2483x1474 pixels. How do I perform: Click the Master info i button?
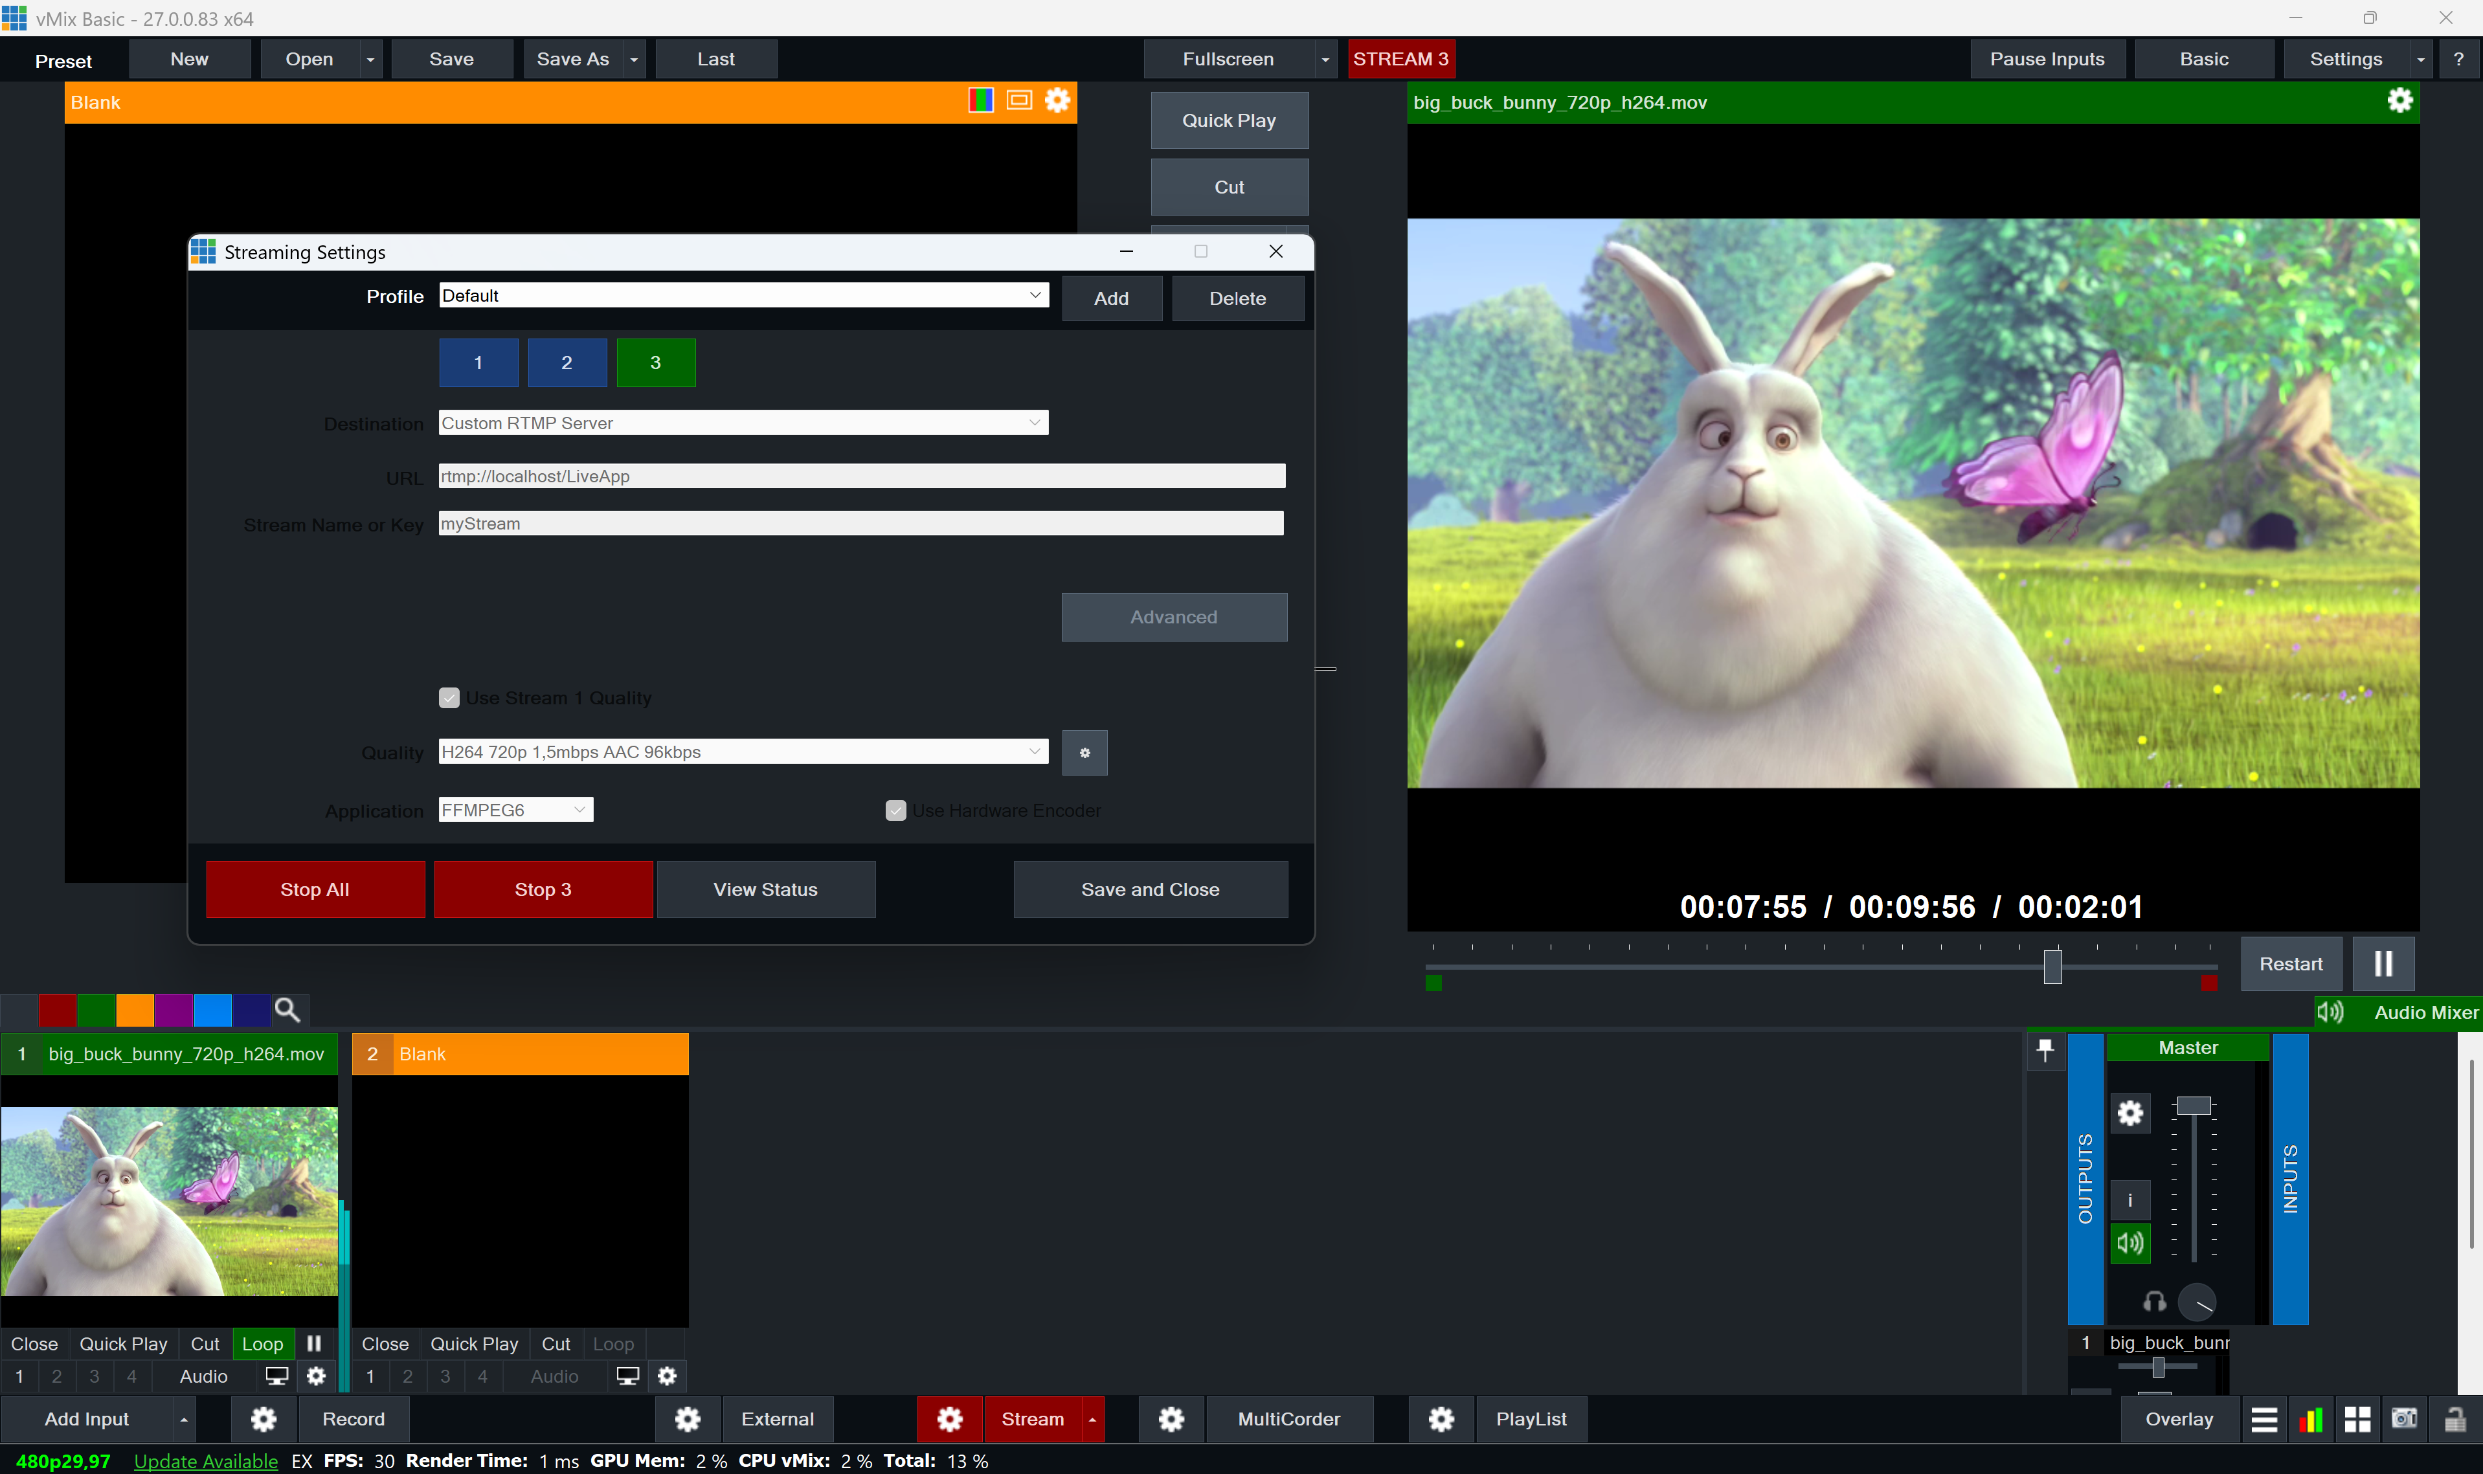tap(2129, 1200)
